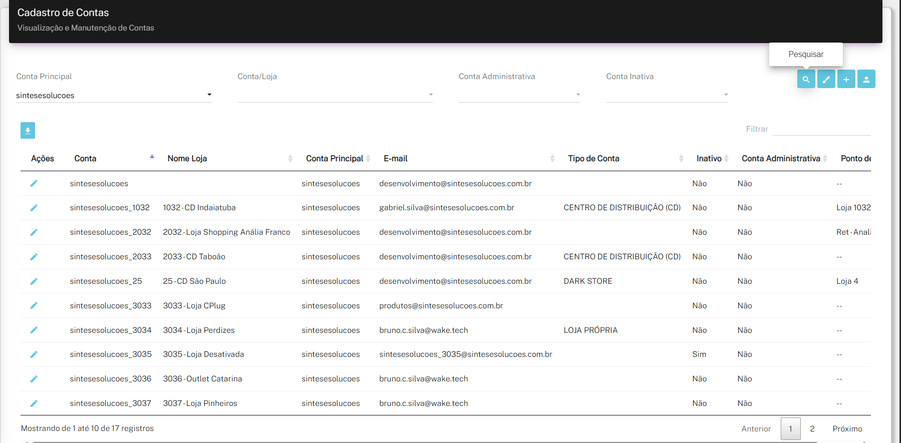
Task: Click email produtos@sintesesolucoes.com.br
Action: coord(441,305)
